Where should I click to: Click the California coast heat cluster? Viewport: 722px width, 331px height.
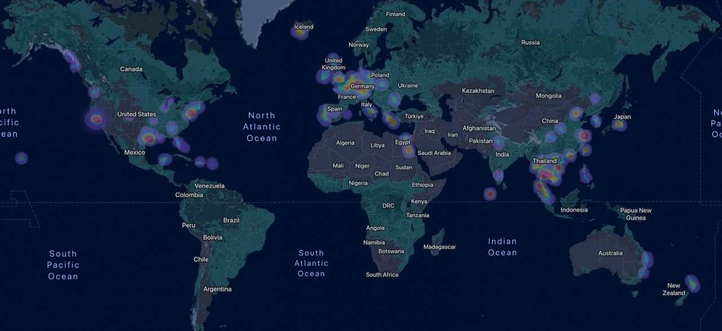[x=96, y=120]
